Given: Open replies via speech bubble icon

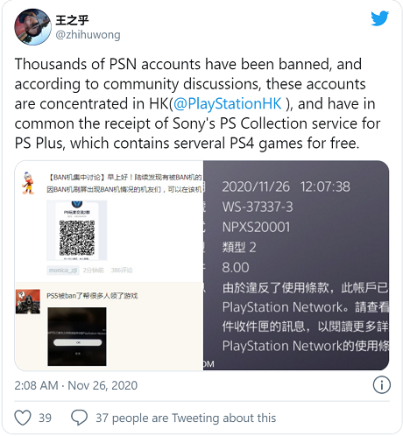Looking at the screenshot, I should coord(79,418).
